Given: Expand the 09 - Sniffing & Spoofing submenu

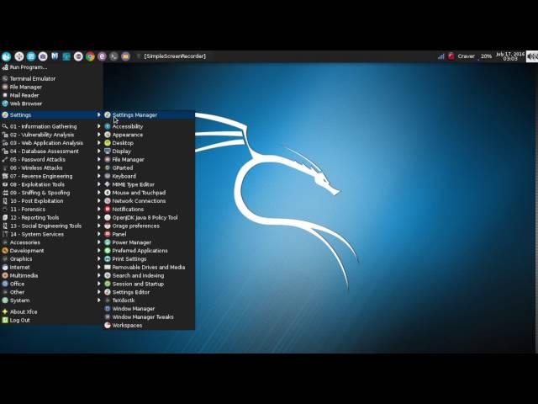Looking at the screenshot, I should 51,193.
